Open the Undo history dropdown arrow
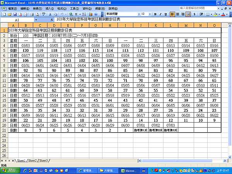 tap(66, 14)
